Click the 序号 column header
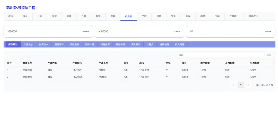The width and height of the screenshot is (278, 113). click(10, 63)
